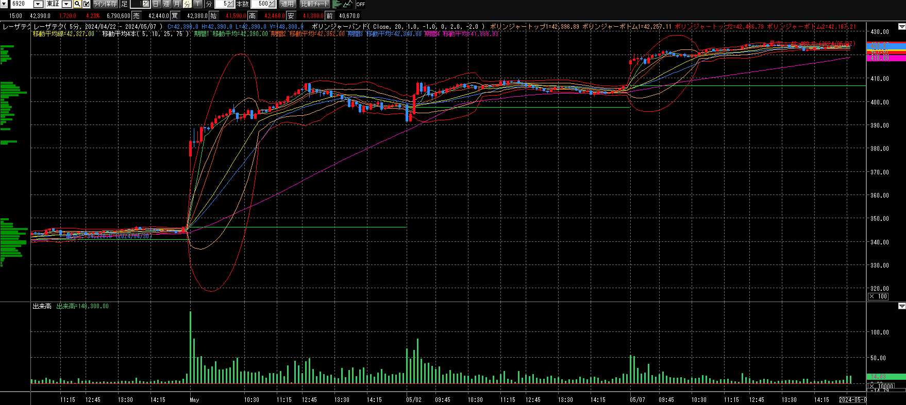Open calculator beside the 足 input field
Screen dimensions: 906x405
point(146,4)
